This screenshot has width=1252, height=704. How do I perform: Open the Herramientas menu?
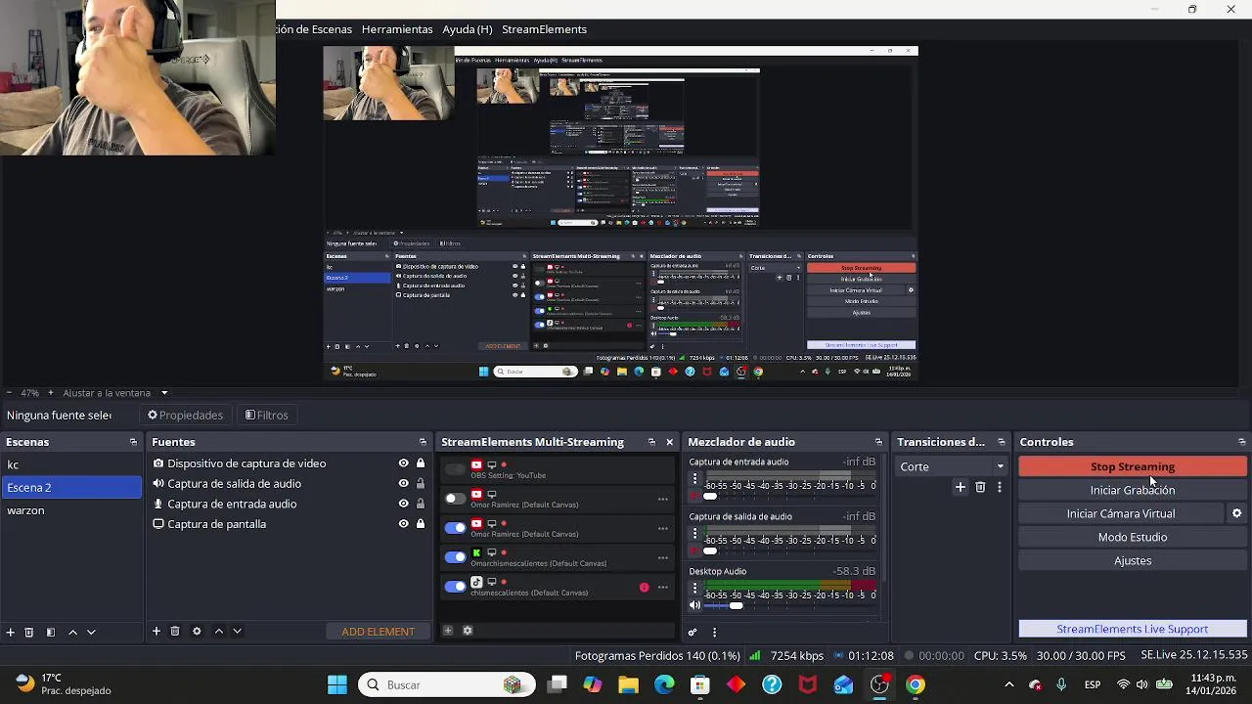click(397, 29)
